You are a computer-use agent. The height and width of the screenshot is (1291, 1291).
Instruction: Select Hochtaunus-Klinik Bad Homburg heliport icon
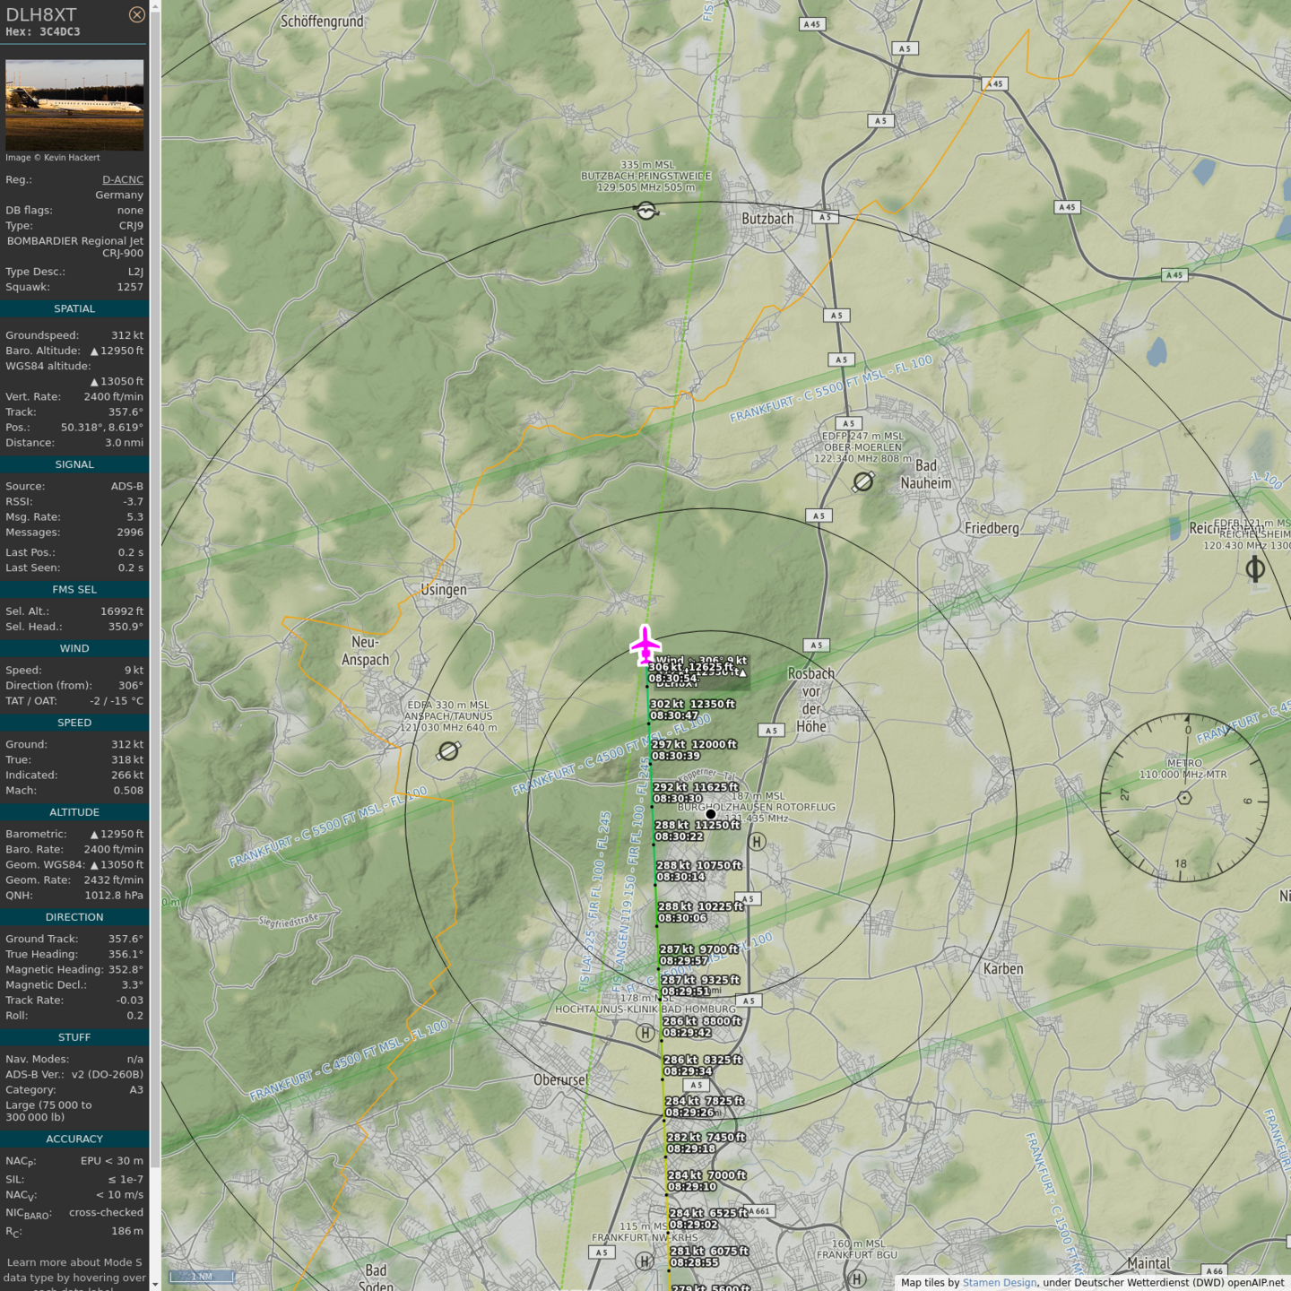(645, 1033)
